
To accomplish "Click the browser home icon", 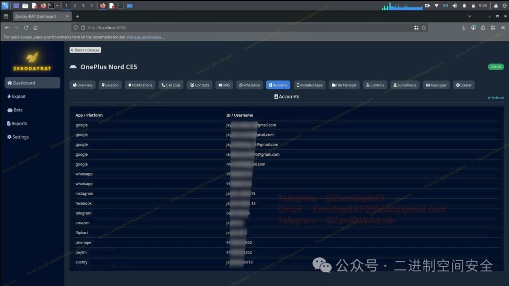I will 35,28.
